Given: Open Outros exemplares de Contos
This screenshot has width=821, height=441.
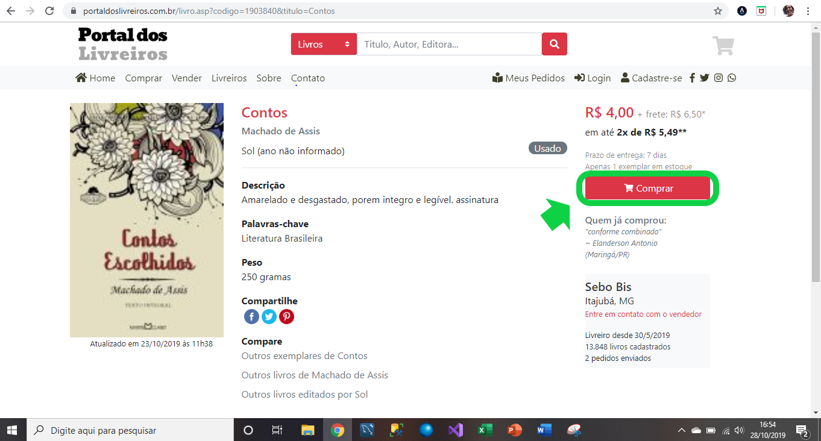Looking at the screenshot, I should [304, 356].
